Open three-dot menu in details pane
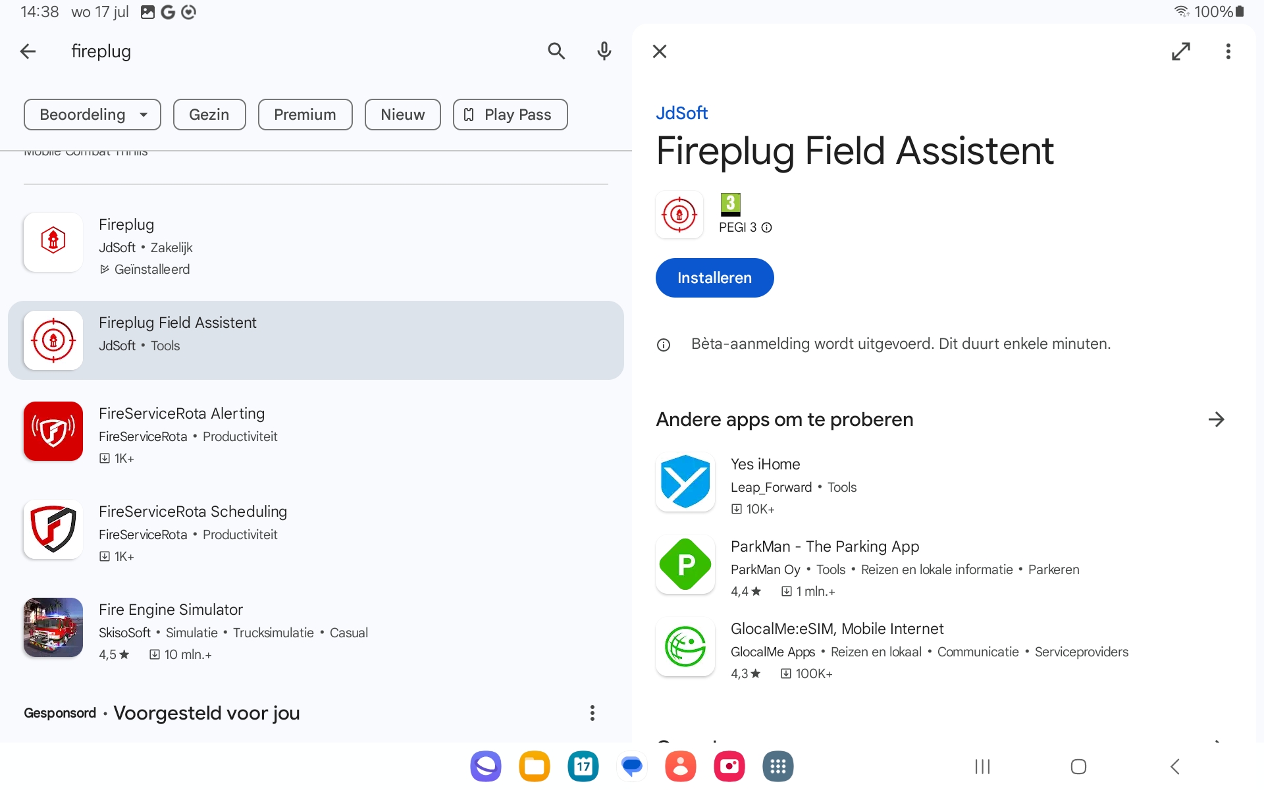 pos(1228,51)
